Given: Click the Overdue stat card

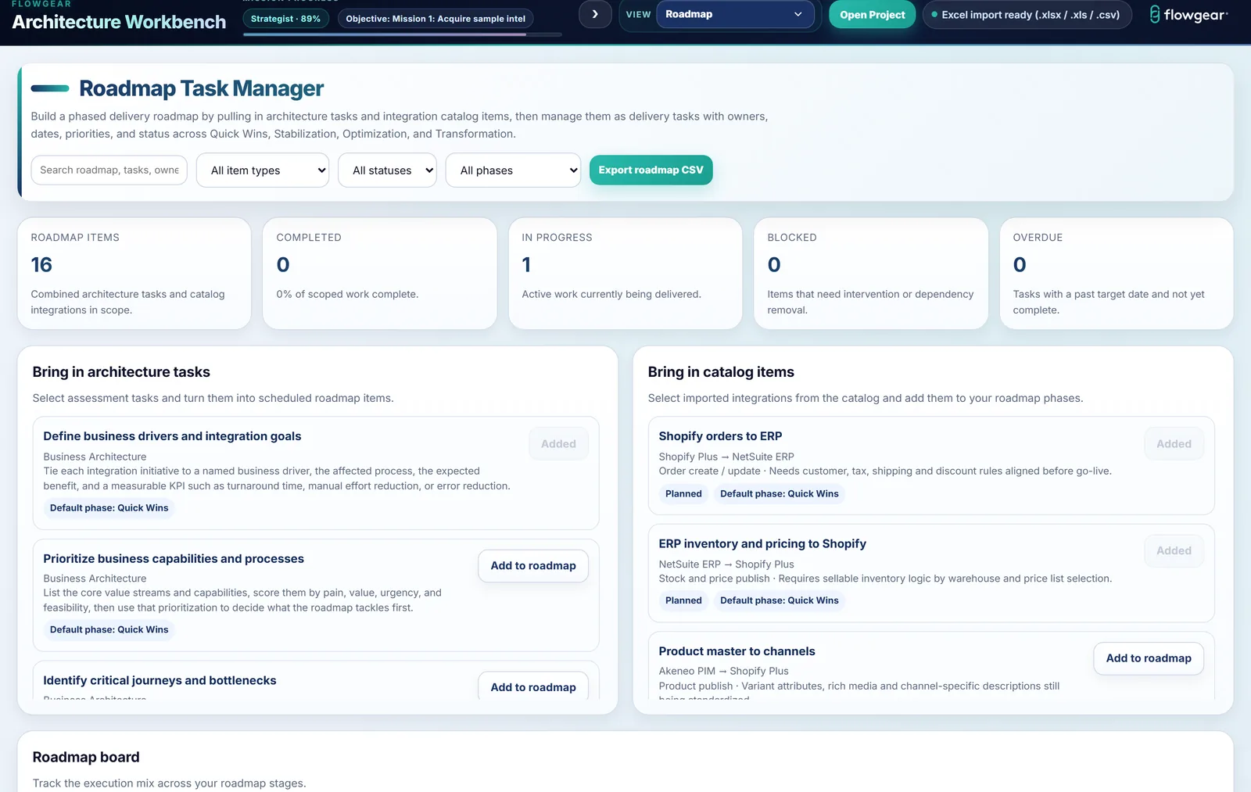Looking at the screenshot, I should pos(1117,273).
